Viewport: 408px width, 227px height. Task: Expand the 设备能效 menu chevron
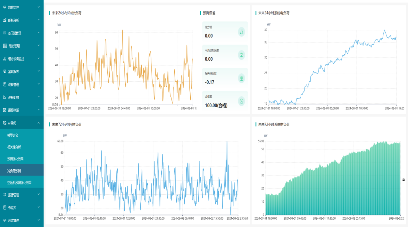pyautogui.click(x=38, y=97)
